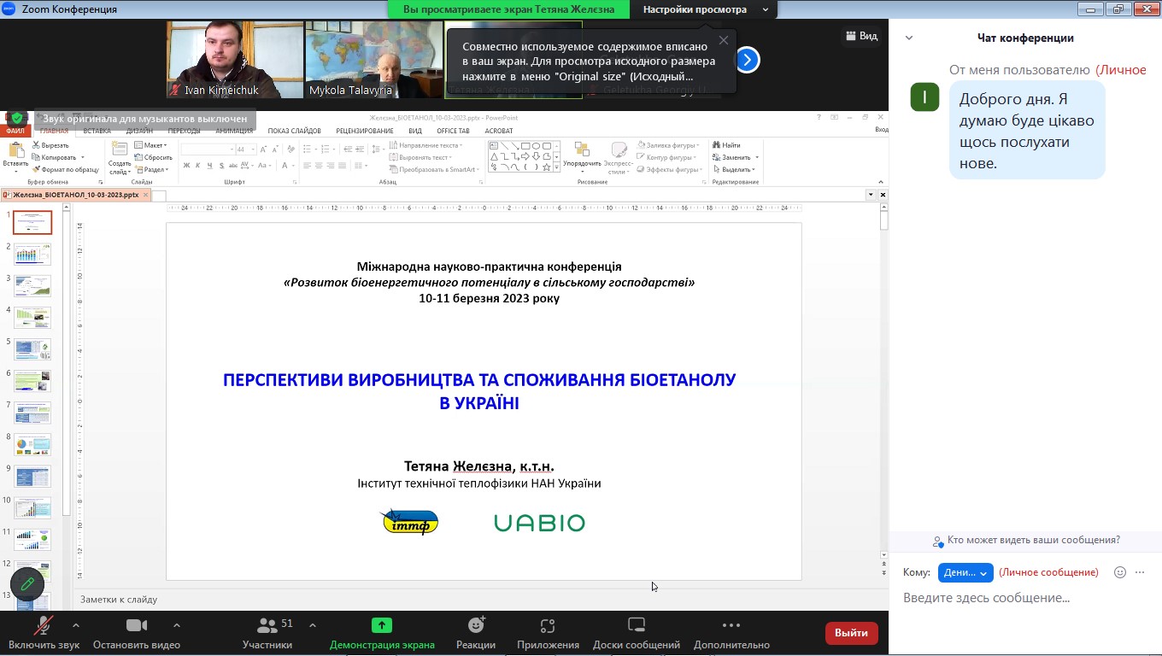Switch to the ПЕРЕХОДЫ ribbon tab
The height and width of the screenshot is (656, 1162).
[184, 132]
